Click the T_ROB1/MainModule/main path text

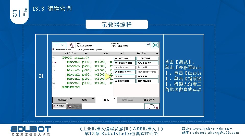pyautogui.click(x=89, y=50)
